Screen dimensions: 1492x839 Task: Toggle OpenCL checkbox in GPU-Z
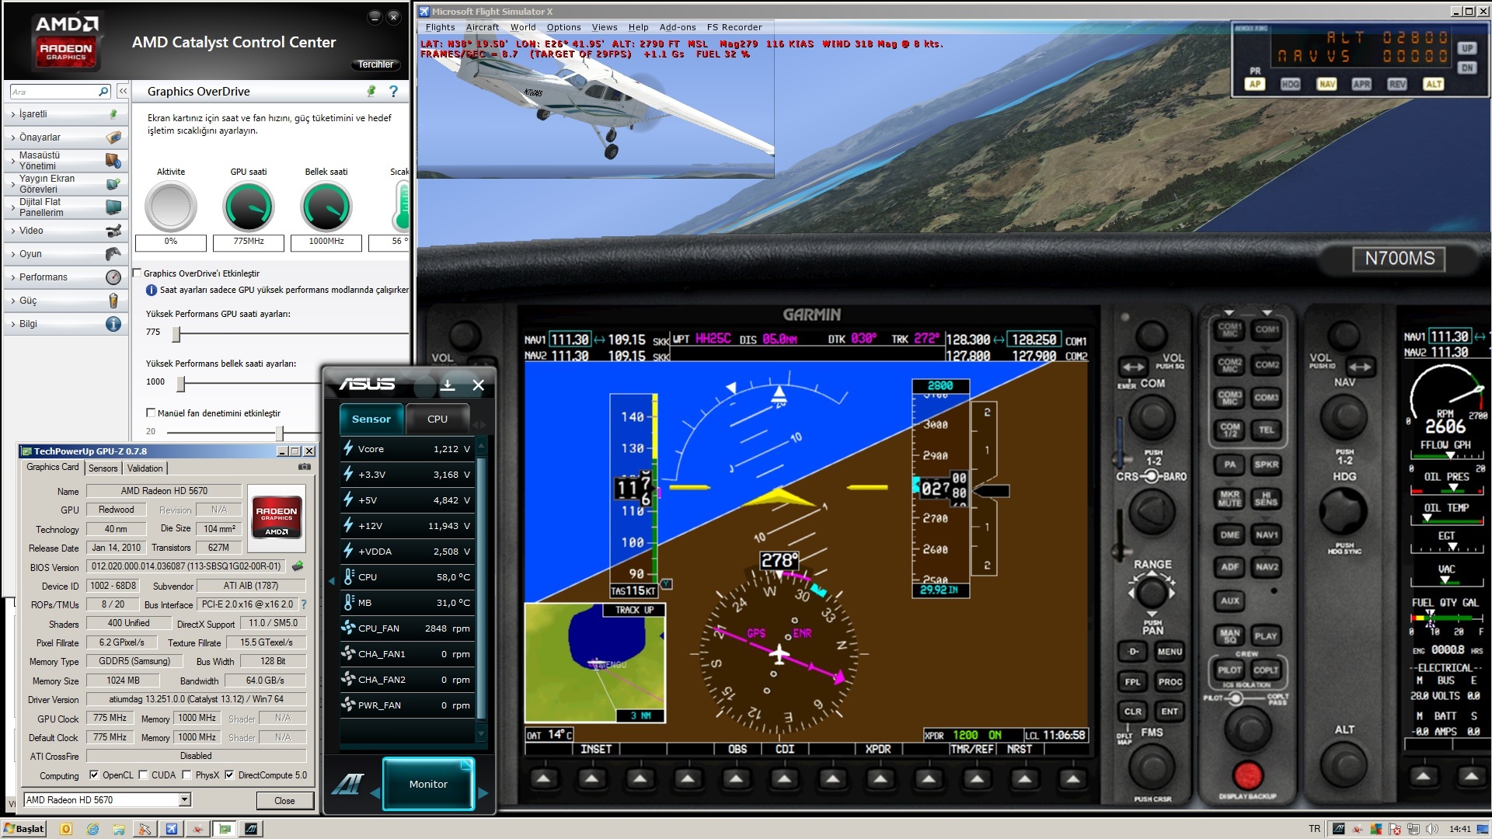click(94, 775)
